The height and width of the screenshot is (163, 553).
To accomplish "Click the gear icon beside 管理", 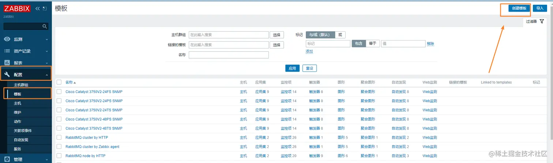I will point(7,159).
